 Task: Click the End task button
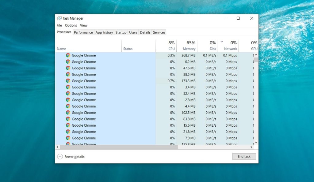[244, 156]
